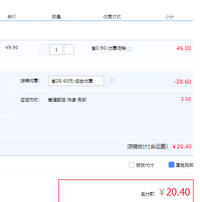Select the 优惠方式 column header
200x202 pixels.
coord(112,17)
